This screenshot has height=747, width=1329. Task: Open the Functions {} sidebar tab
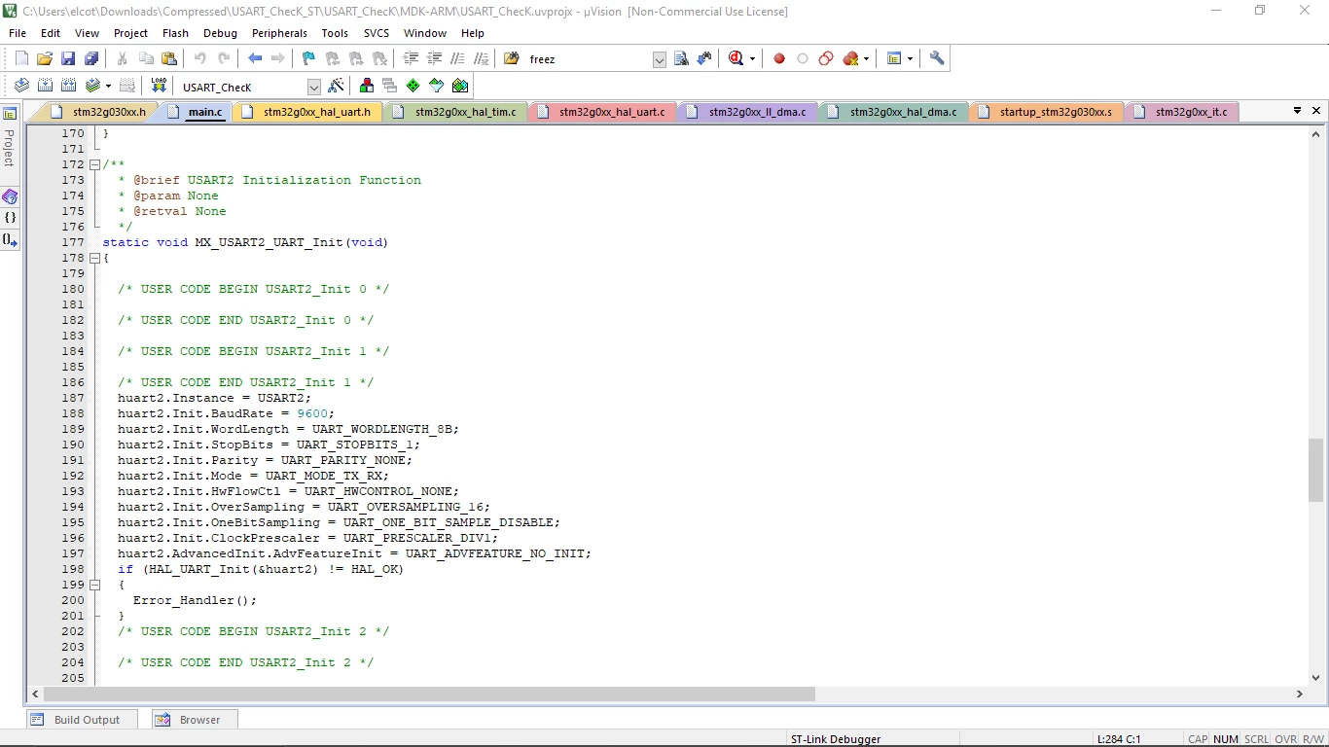10,218
